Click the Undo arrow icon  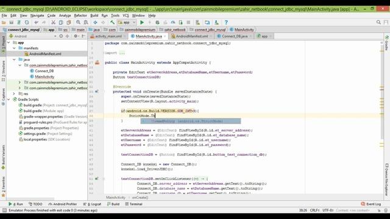37,23
